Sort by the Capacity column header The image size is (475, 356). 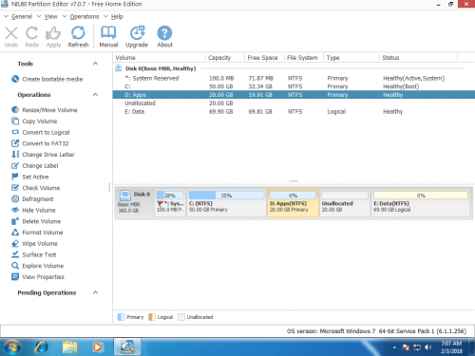point(225,58)
